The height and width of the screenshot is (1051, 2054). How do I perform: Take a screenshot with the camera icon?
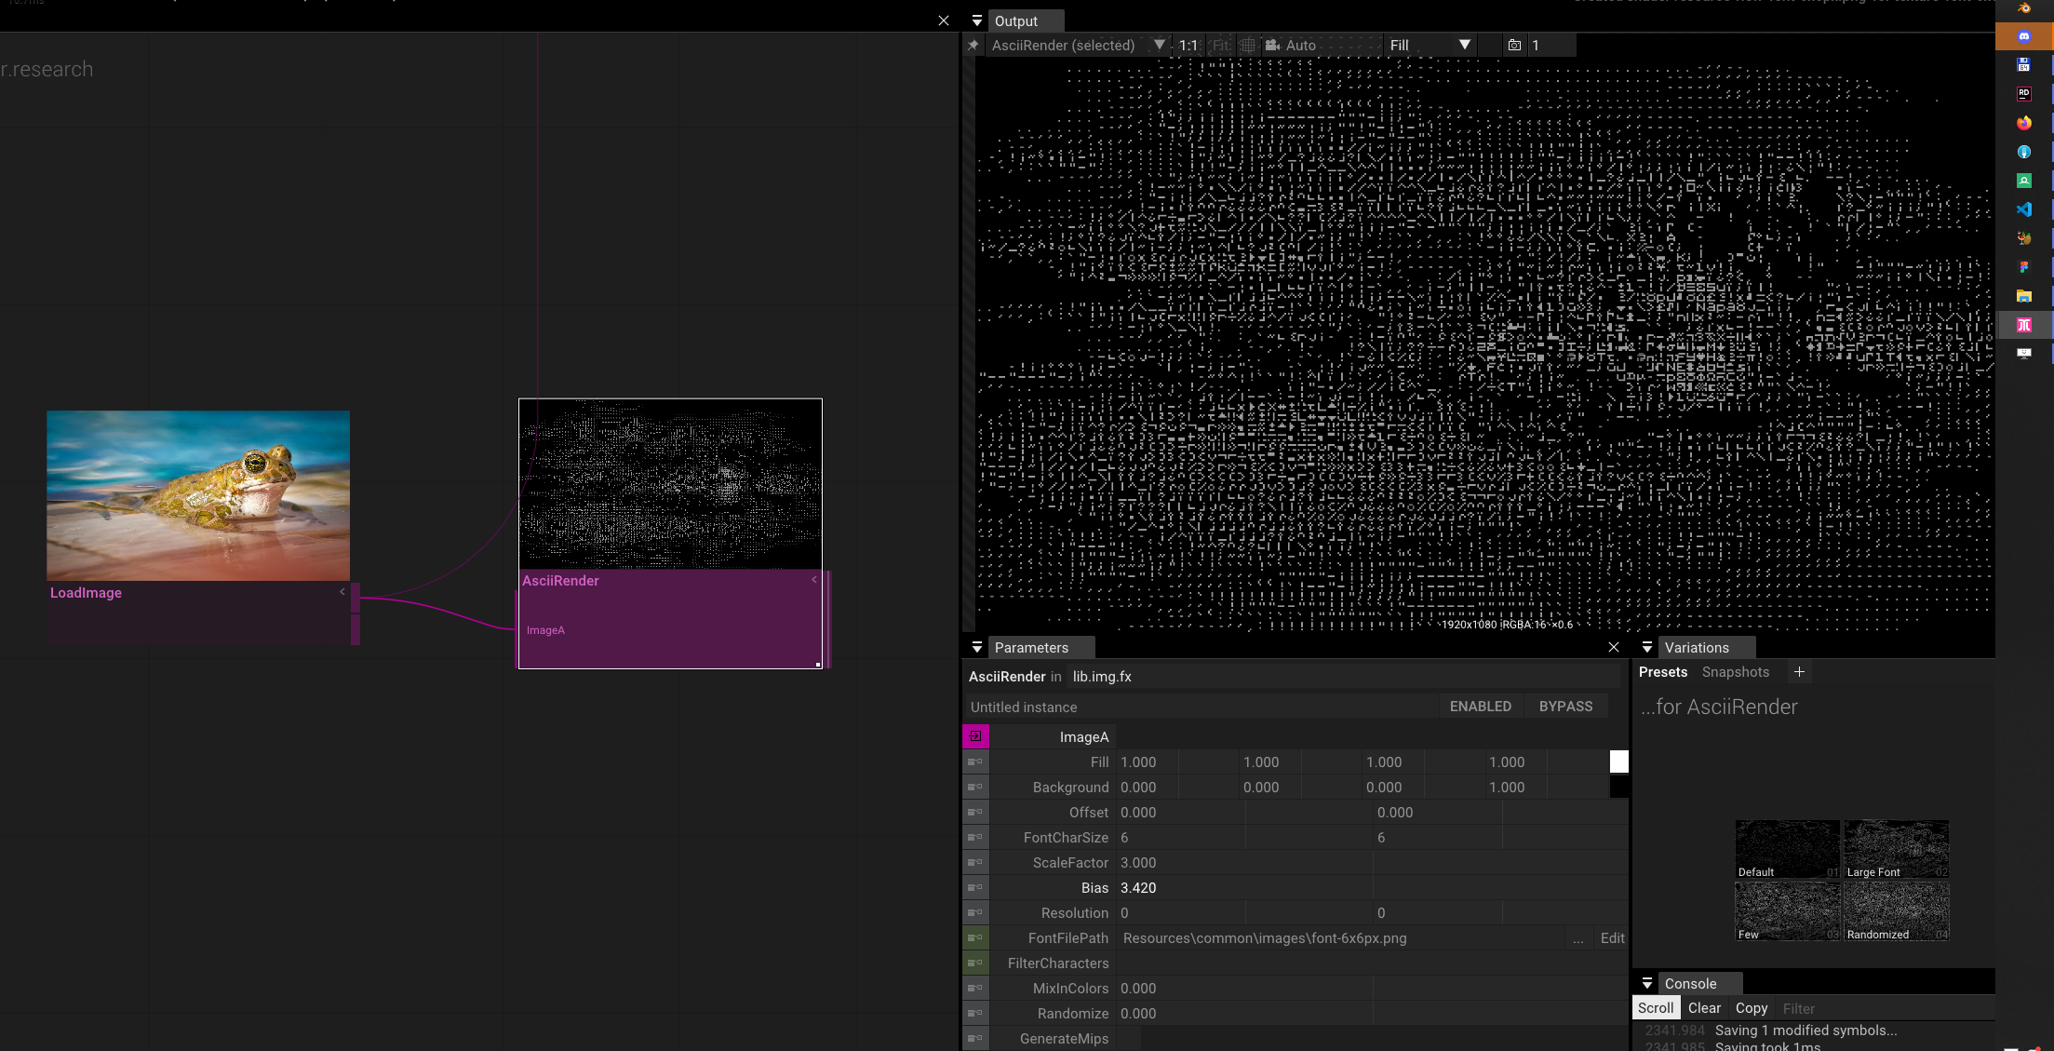point(1514,45)
